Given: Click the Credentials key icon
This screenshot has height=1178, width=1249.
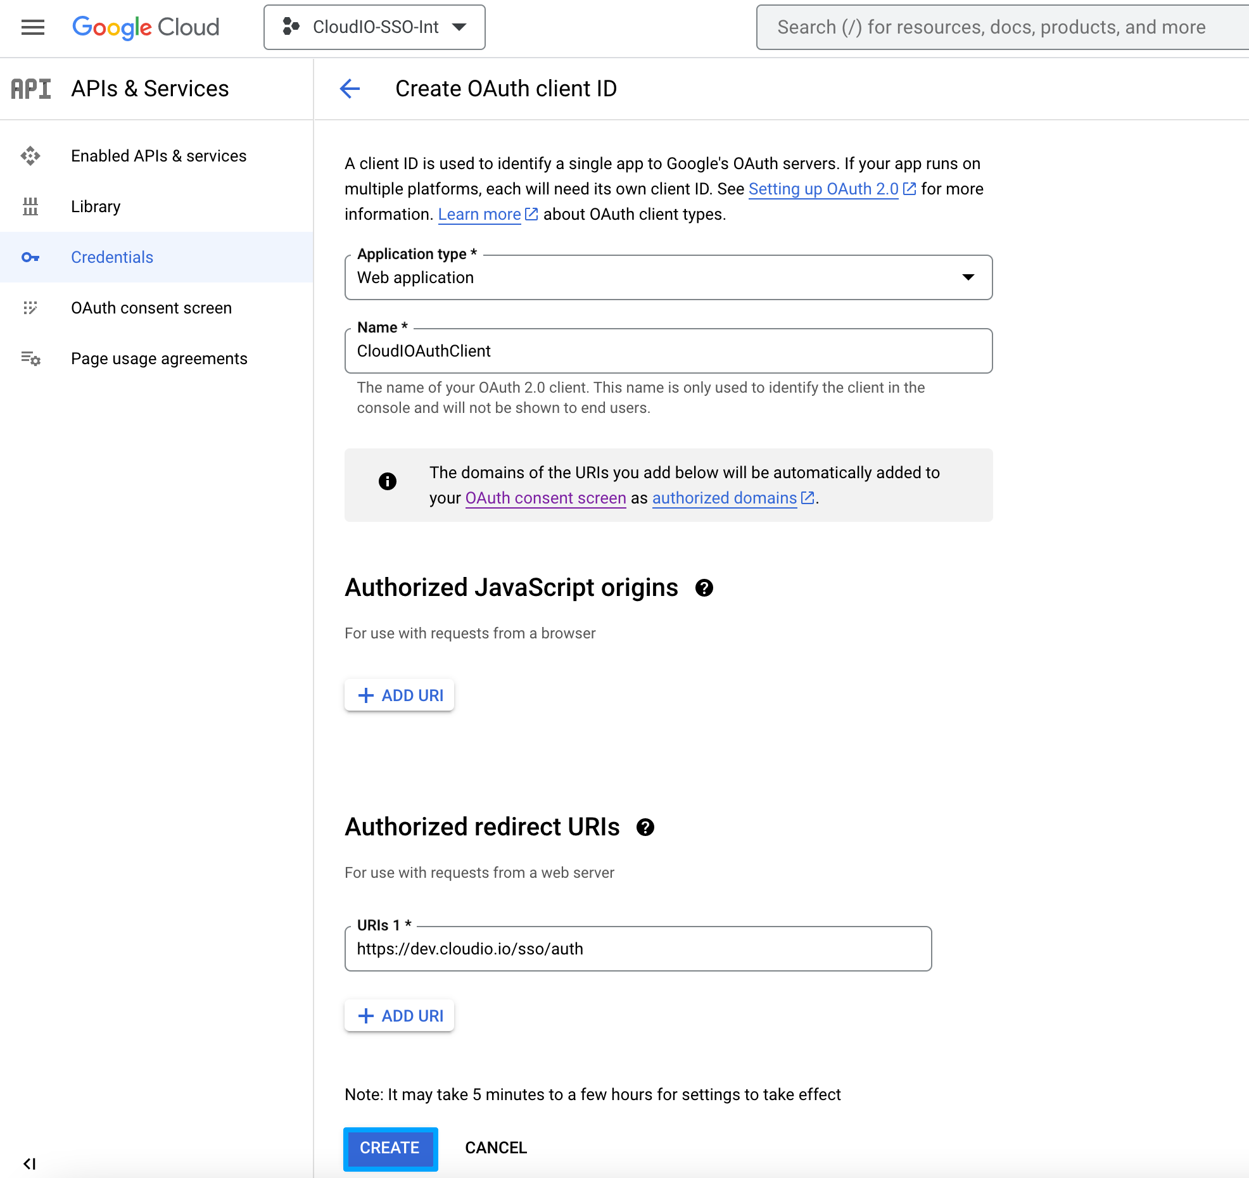Looking at the screenshot, I should tap(30, 257).
